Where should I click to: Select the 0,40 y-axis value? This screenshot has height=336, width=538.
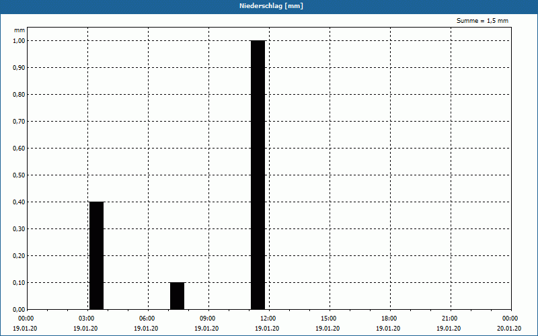pyautogui.click(x=20, y=202)
